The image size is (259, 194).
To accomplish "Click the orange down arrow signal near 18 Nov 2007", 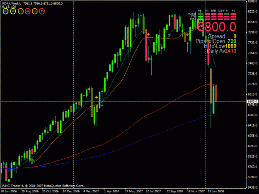I will (187, 34).
